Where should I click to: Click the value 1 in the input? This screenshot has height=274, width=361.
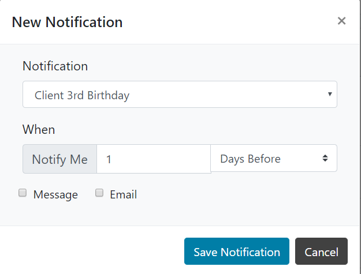[x=109, y=159]
